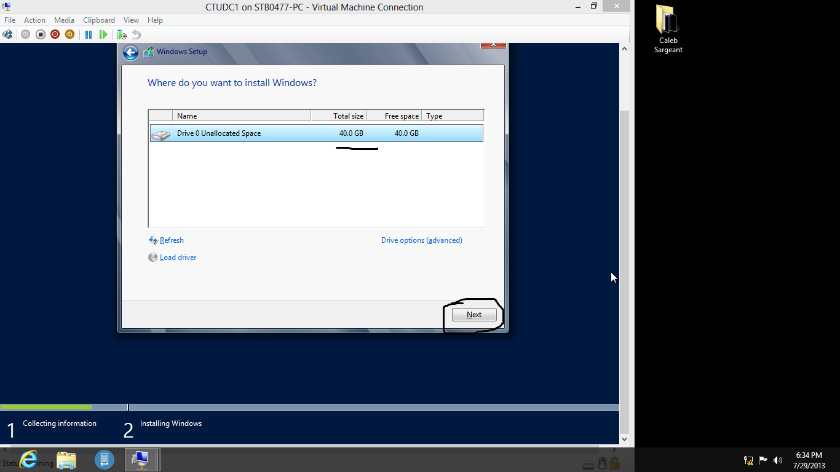Click the Windows Setup title icon
Image resolution: width=840 pixels, height=472 pixels.
click(149, 52)
